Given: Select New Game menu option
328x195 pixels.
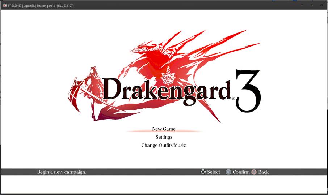Looking at the screenshot, I should click(x=164, y=129).
